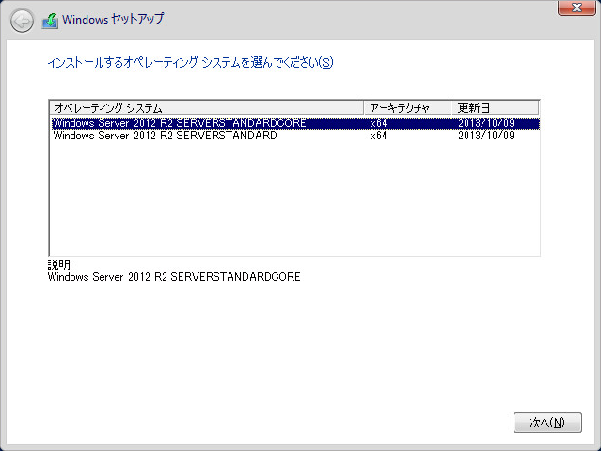Image resolution: width=601 pixels, height=451 pixels.
Task: Click the 更新日 column header
Action: click(496, 108)
